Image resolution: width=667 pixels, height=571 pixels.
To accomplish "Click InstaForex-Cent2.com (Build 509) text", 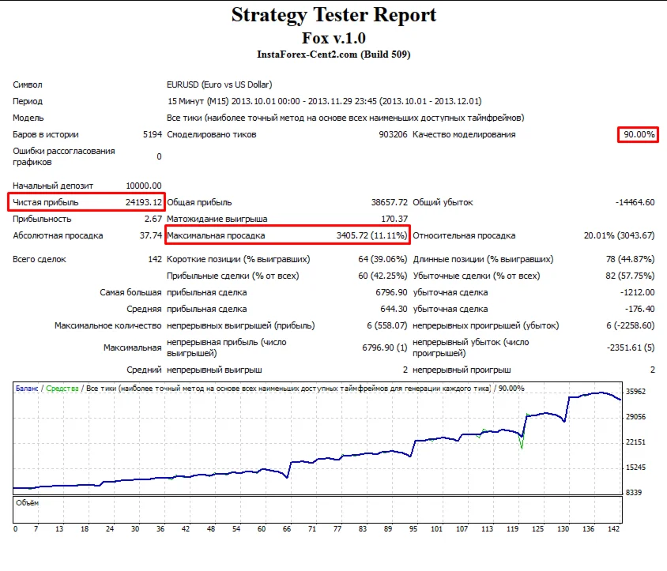I will point(333,54).
